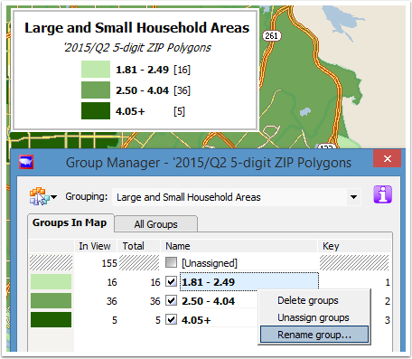Screen dimensions: 412x359
Task: Switch to the All Groups tab
Action: [155, 224]
